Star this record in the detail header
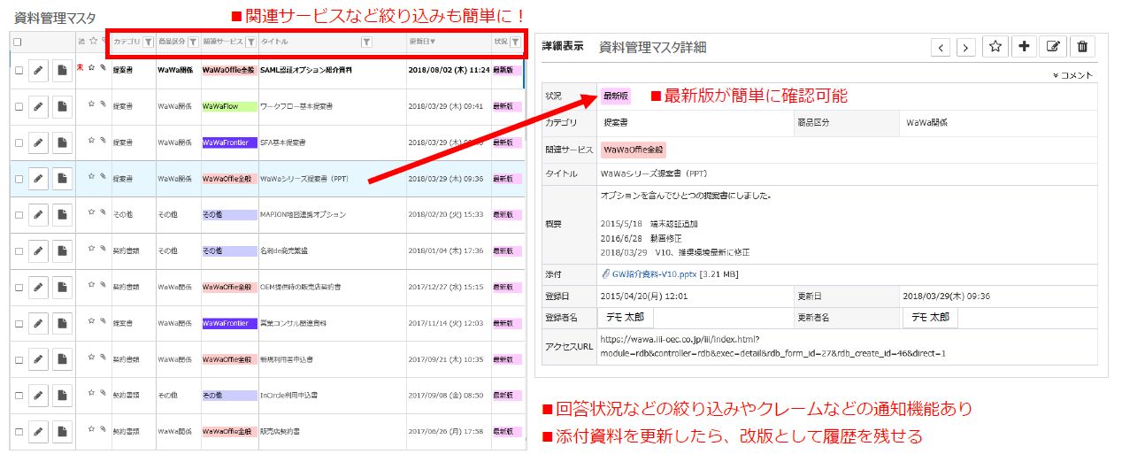1122x462 pixels. [995, 48]
